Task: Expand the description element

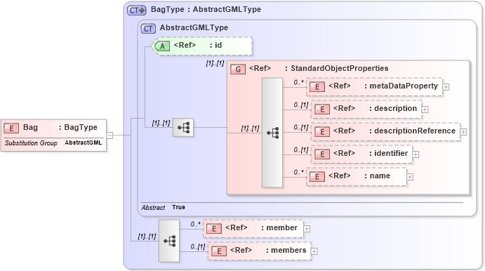Action: click(x=425, y=110)
